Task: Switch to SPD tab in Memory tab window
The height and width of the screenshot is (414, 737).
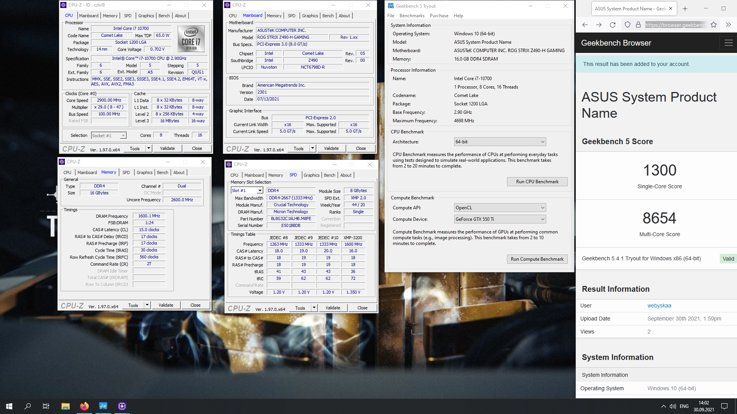Action: coord(126,172)
